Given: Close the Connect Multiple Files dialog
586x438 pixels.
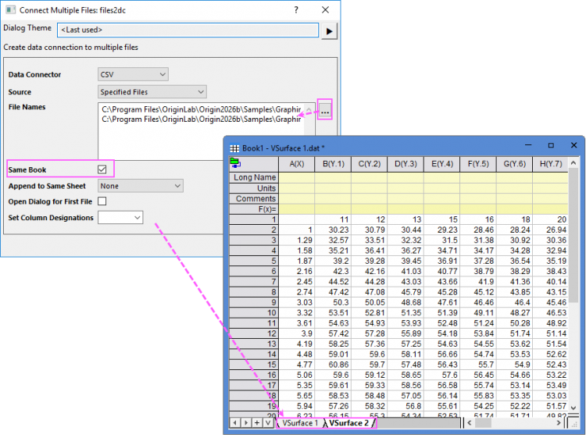Looking at the screenshot, I should pos(326,10).
